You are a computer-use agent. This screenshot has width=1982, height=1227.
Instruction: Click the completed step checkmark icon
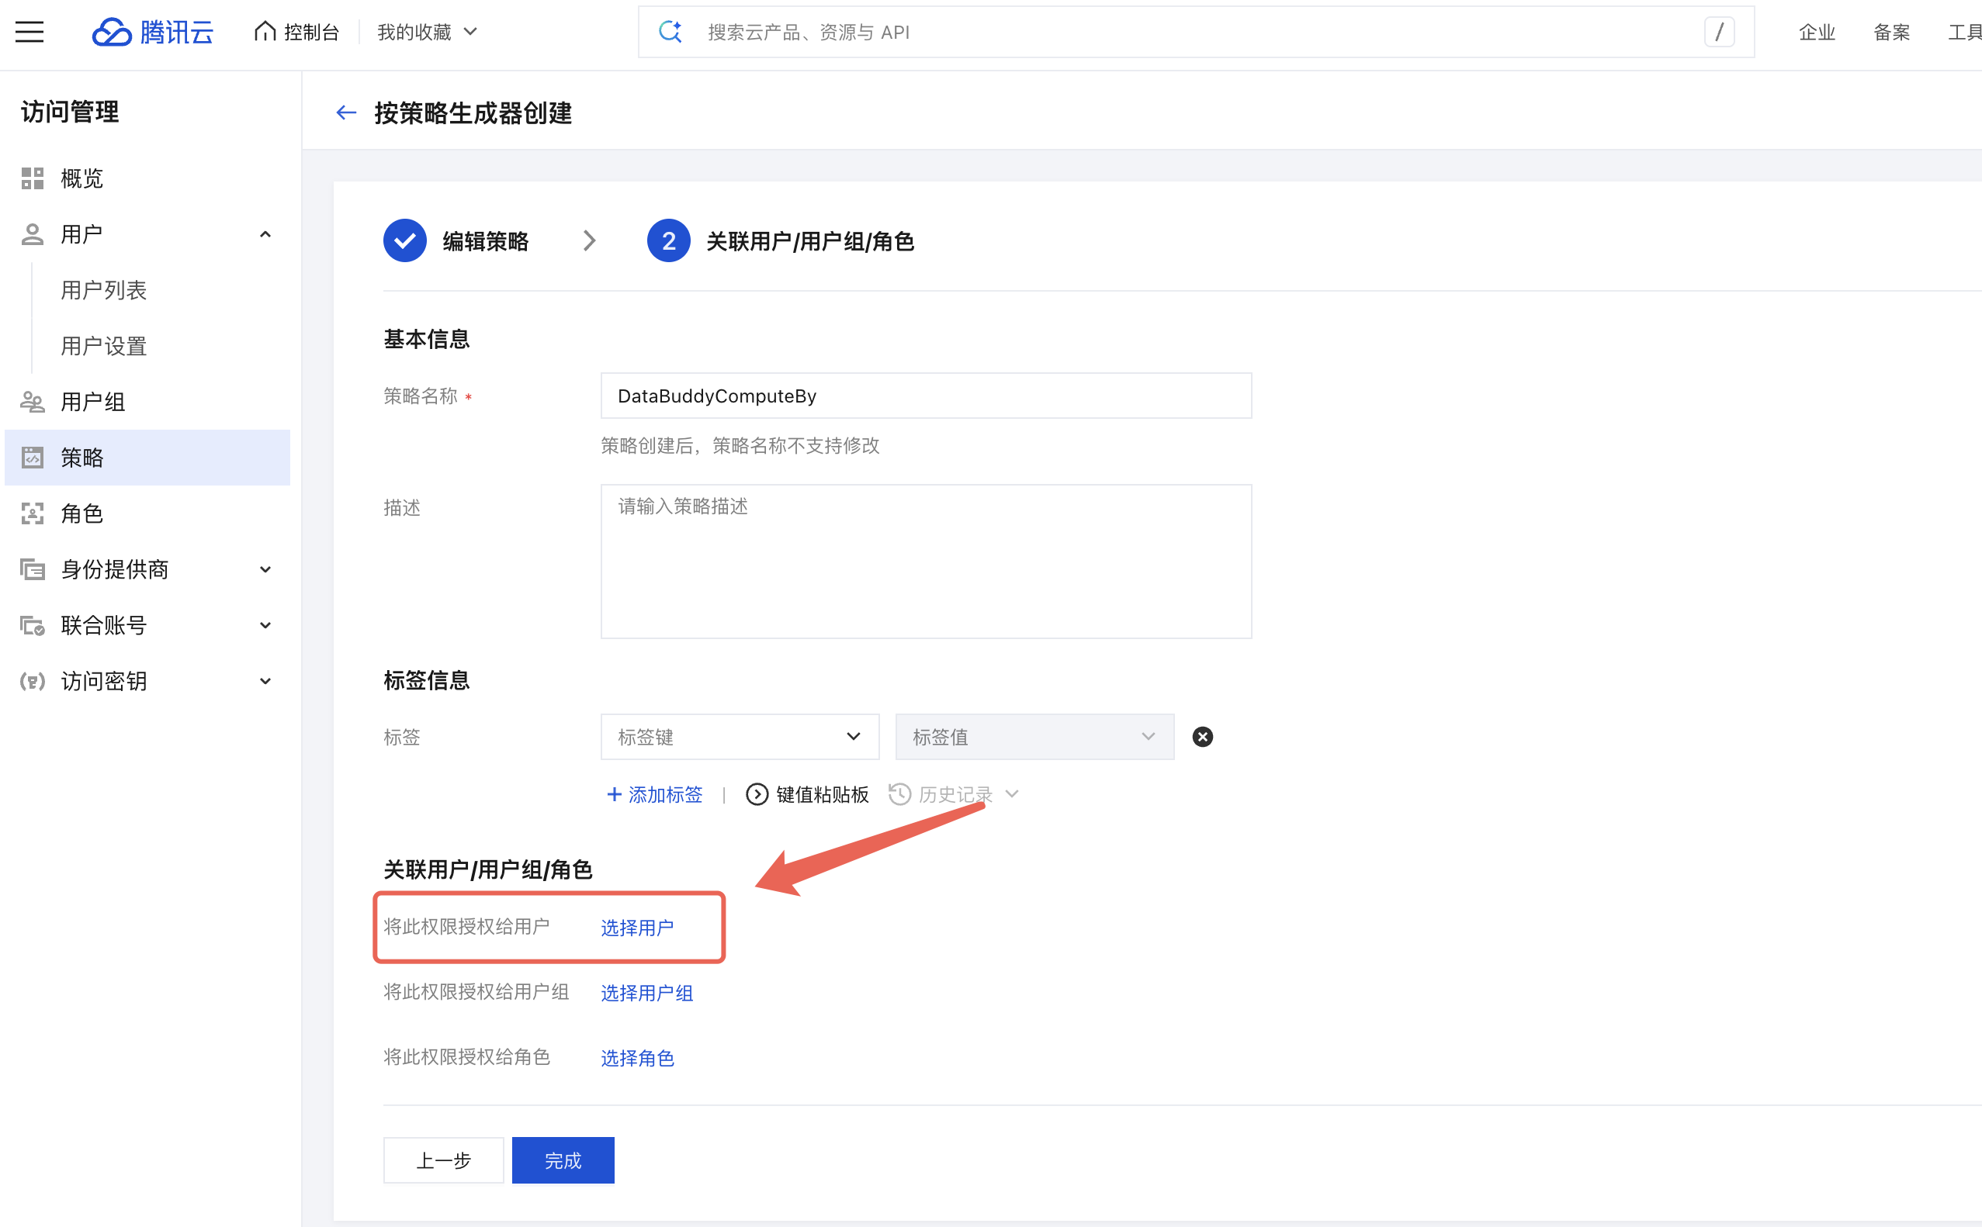coord(404,241)
